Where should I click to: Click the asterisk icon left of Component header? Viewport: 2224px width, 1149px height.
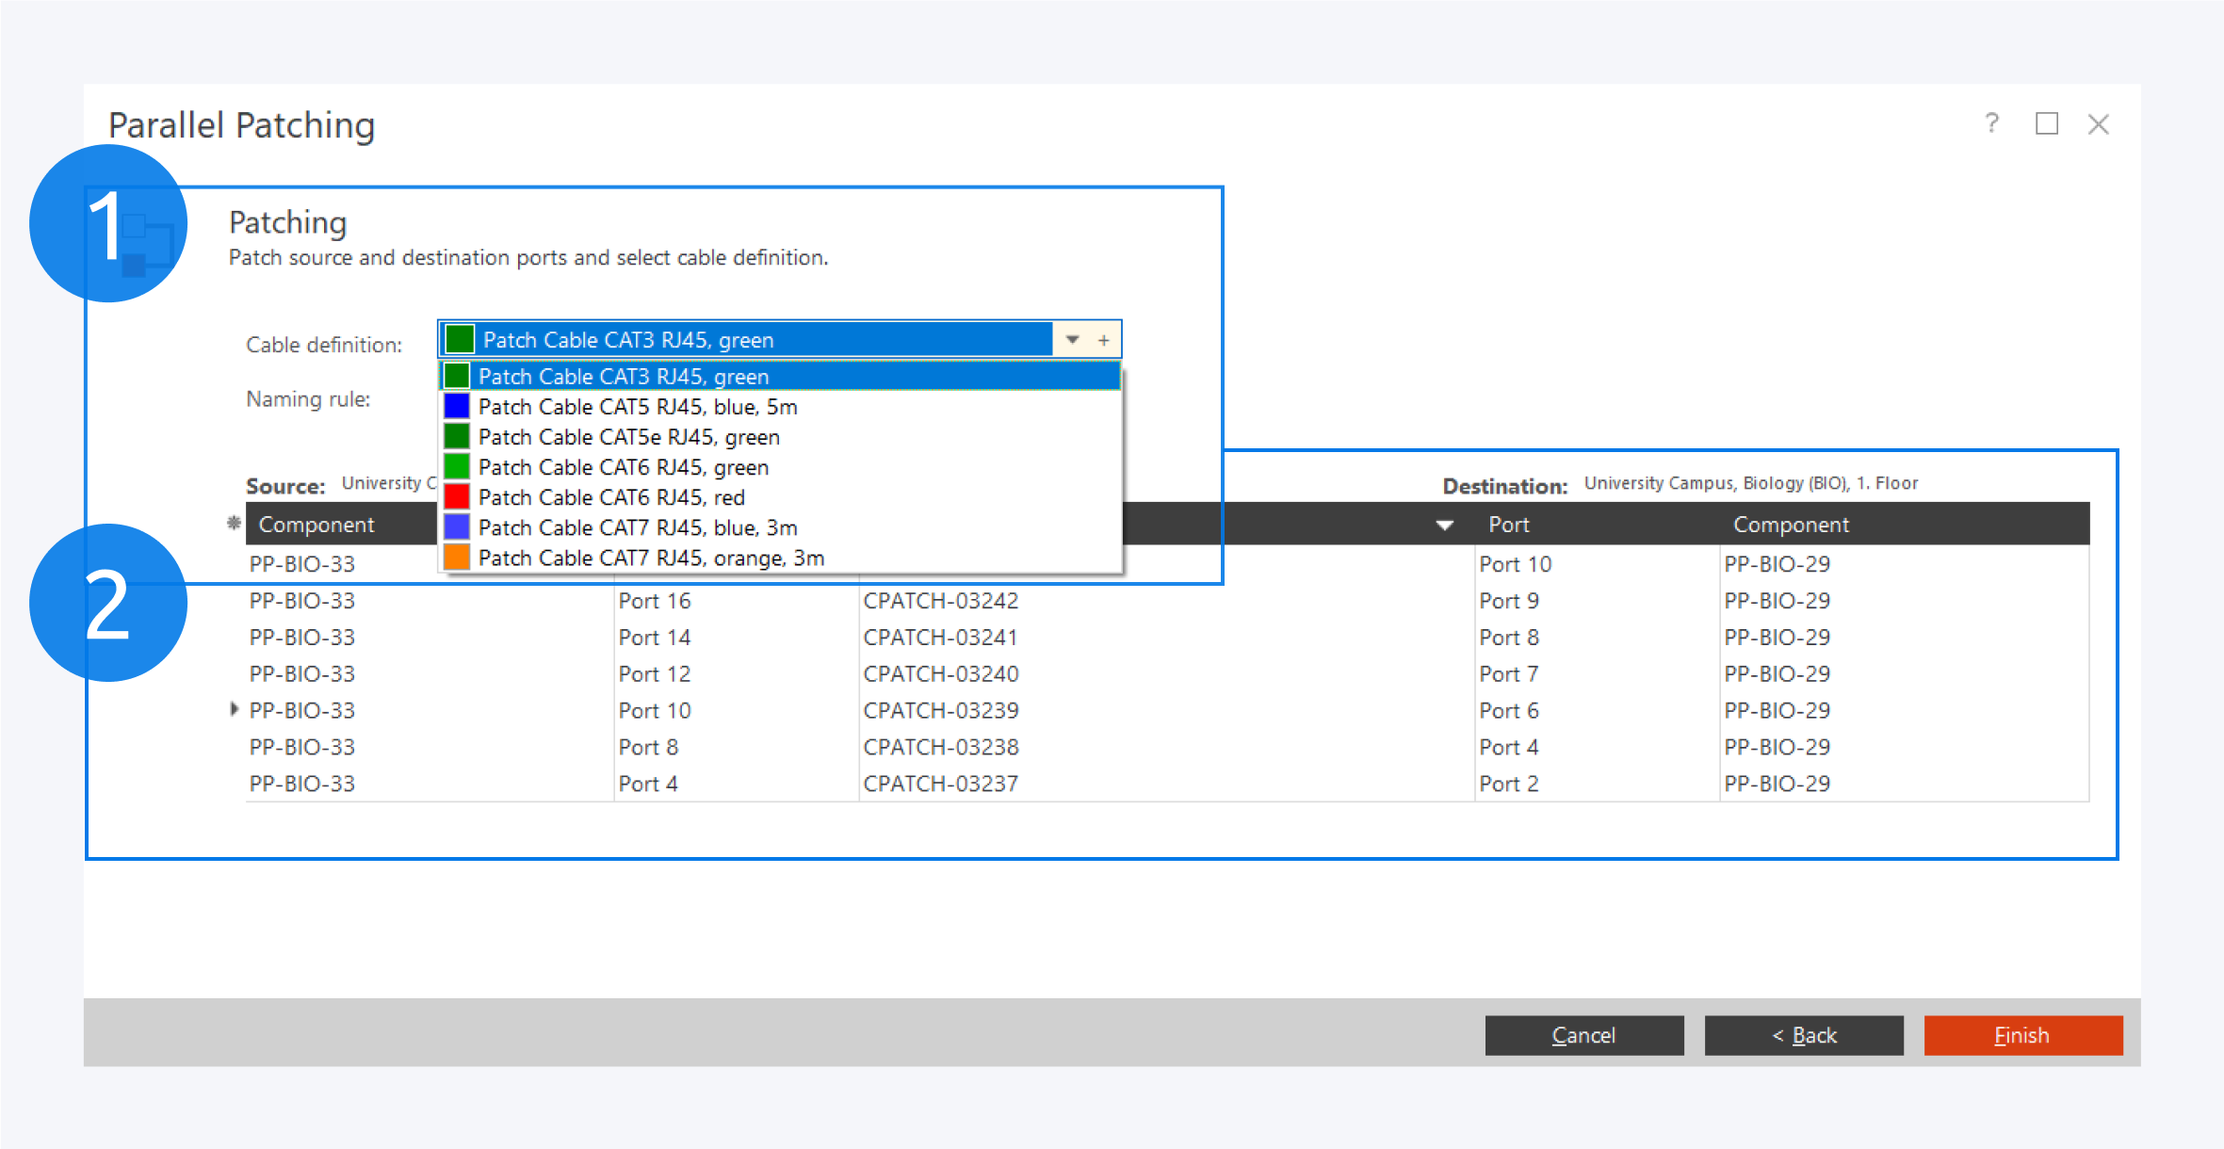[234, 523]
